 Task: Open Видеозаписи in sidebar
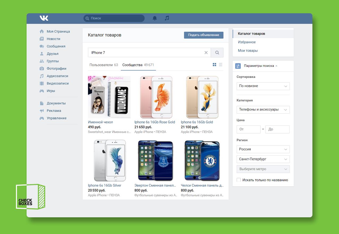coord(58,83)
